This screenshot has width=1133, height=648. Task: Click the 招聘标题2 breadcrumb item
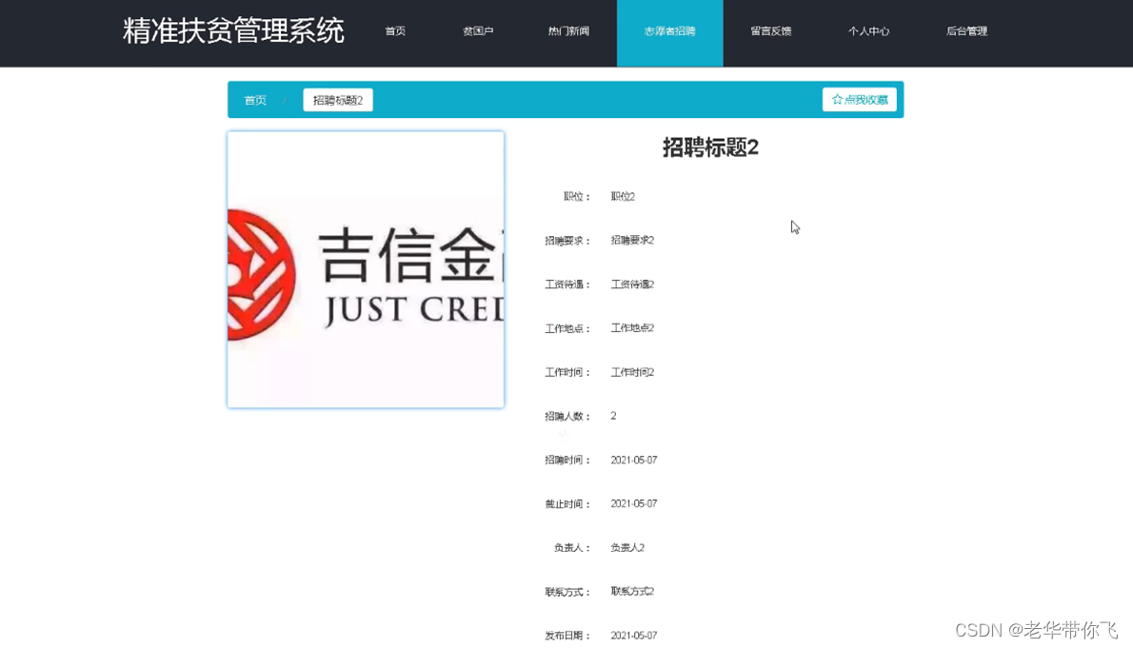pos(338,101)
